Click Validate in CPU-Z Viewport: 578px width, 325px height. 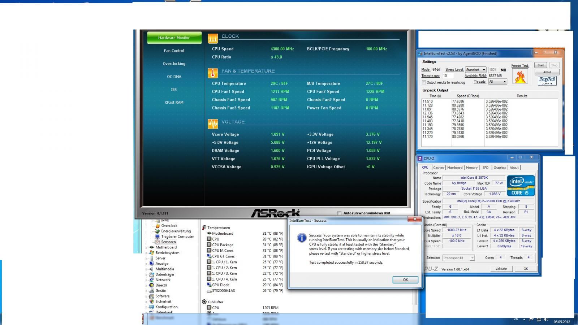(x=501, y=269)
